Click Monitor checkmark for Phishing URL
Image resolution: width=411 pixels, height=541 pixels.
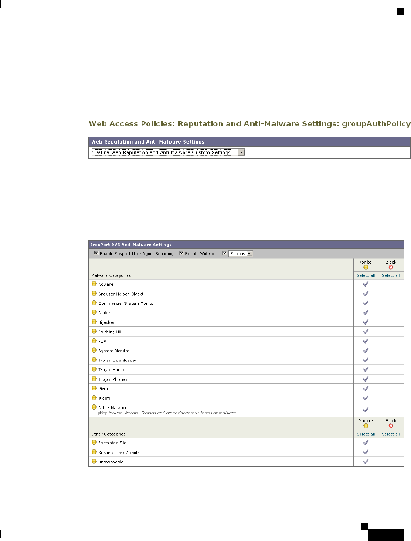(366, 331)
